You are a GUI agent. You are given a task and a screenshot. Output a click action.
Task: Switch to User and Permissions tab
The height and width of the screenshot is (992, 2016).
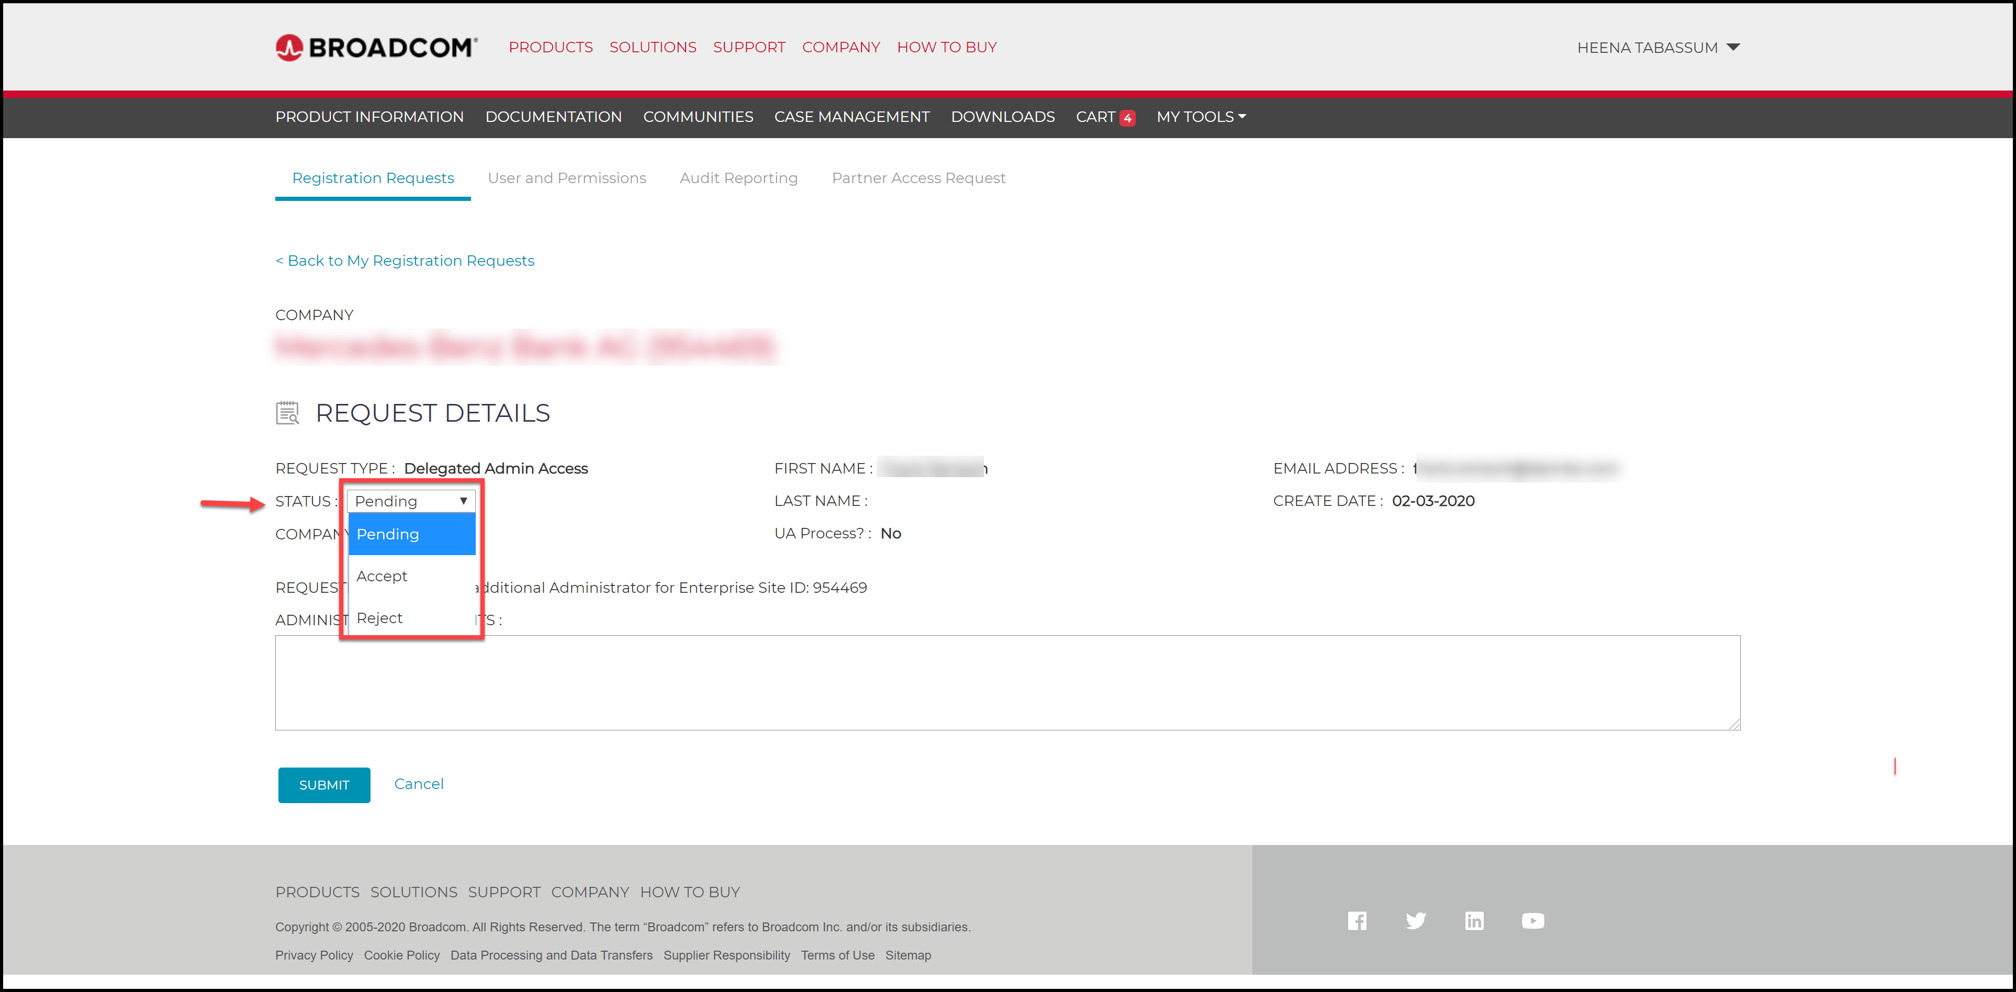pyautogui.click(x=567, y=178)
